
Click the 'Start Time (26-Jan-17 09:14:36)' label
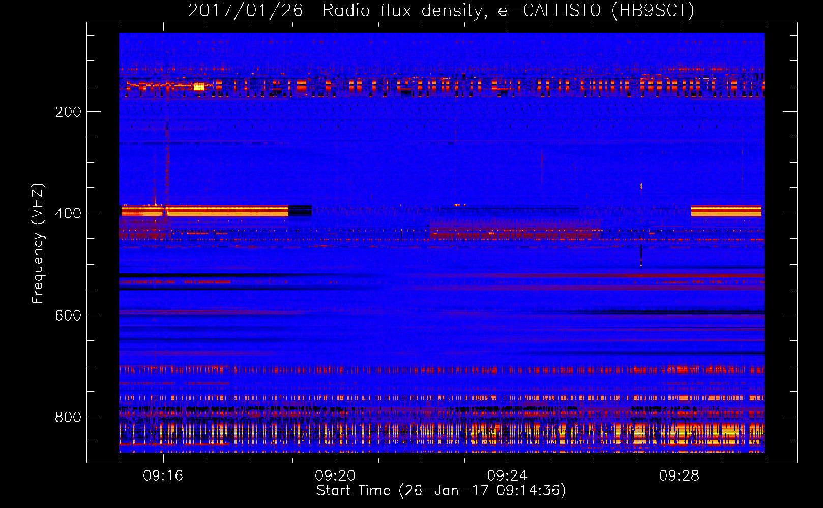[441, 491]
